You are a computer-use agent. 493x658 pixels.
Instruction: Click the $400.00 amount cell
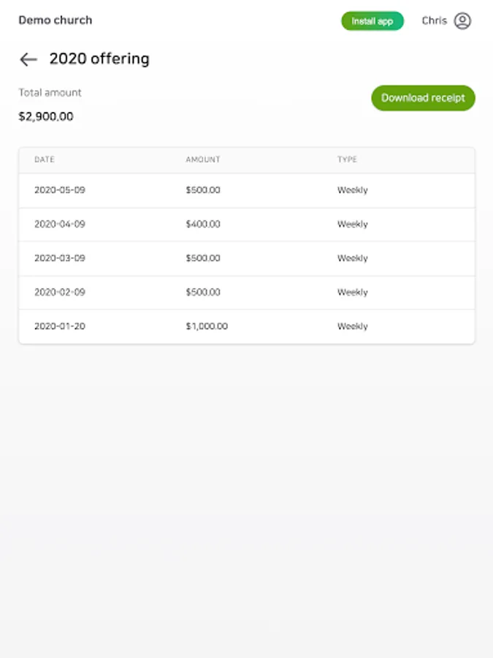[x=203, y=224]
